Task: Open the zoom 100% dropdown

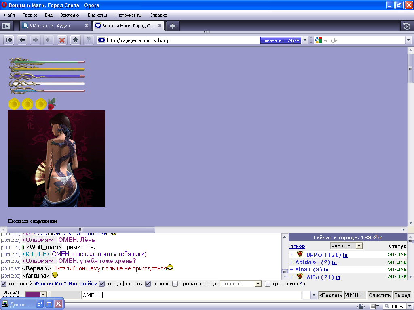Action: click(410, 306)
